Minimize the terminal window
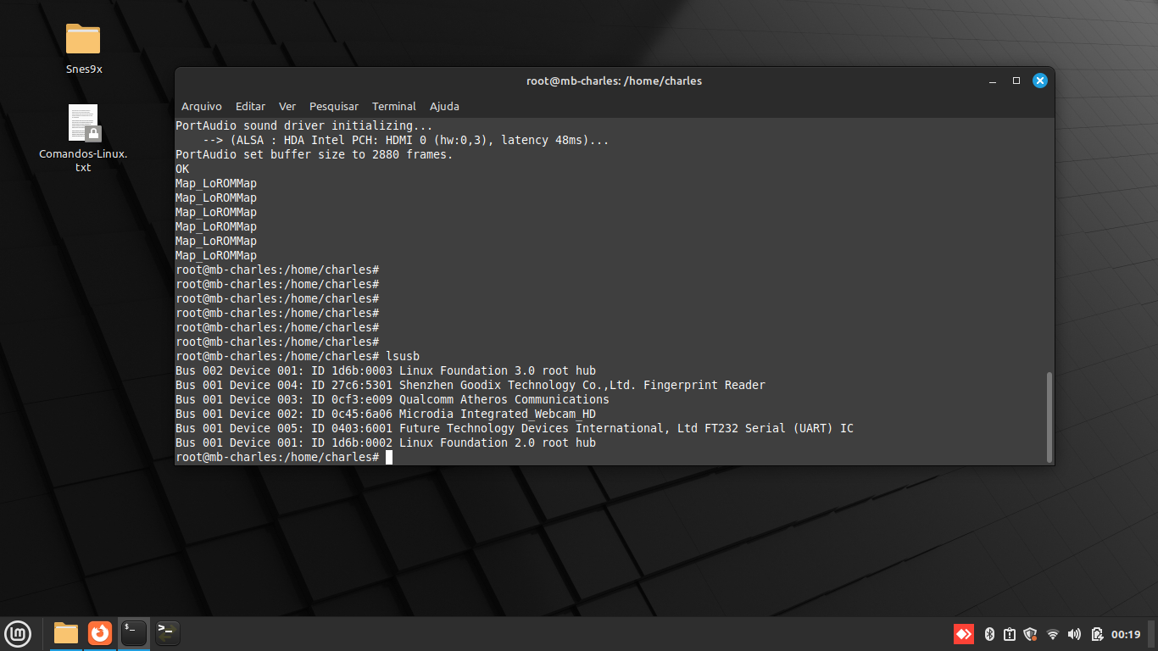This screenshot has height=651, width=1158. pos(993,81)
